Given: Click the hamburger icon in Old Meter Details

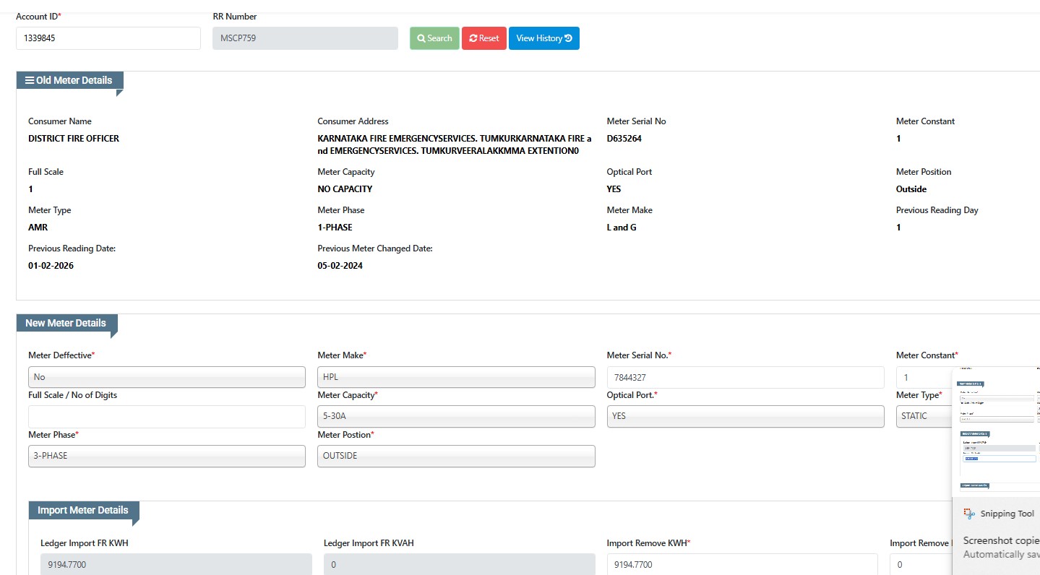Looking at the screenshot, I should 30,80.
